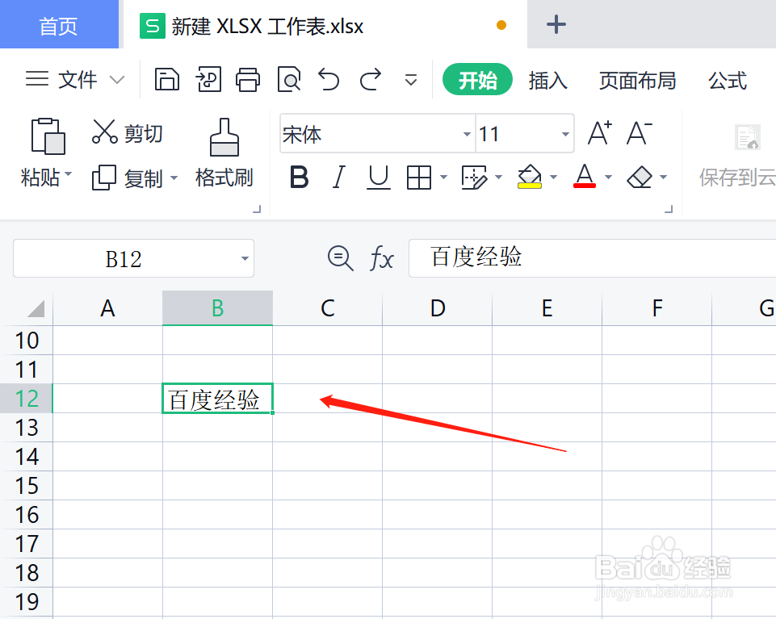Click the export-to-PDF icon

tap(208, 79)
